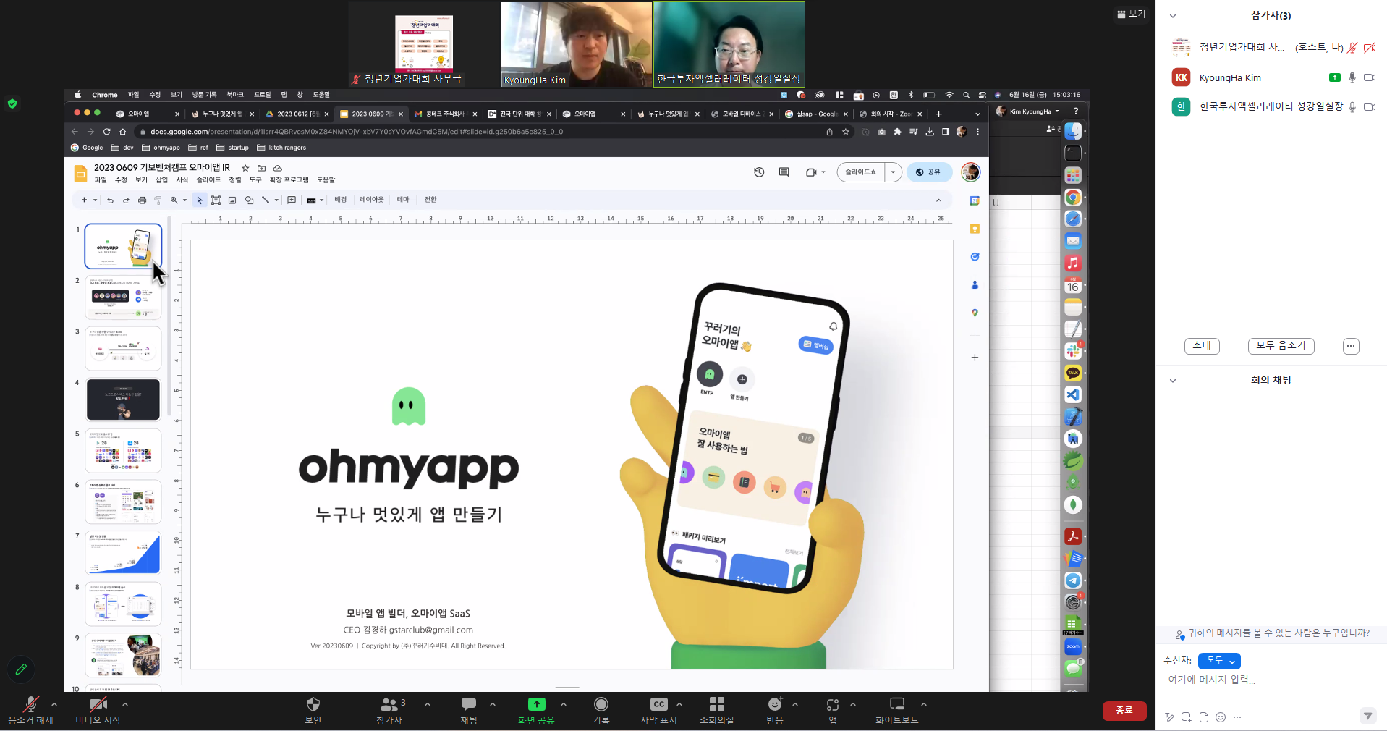Screen dimensions: 1387x731
Task: Collapse the 참가자 participants panel chevron
Action: [x=1173, y=16]
